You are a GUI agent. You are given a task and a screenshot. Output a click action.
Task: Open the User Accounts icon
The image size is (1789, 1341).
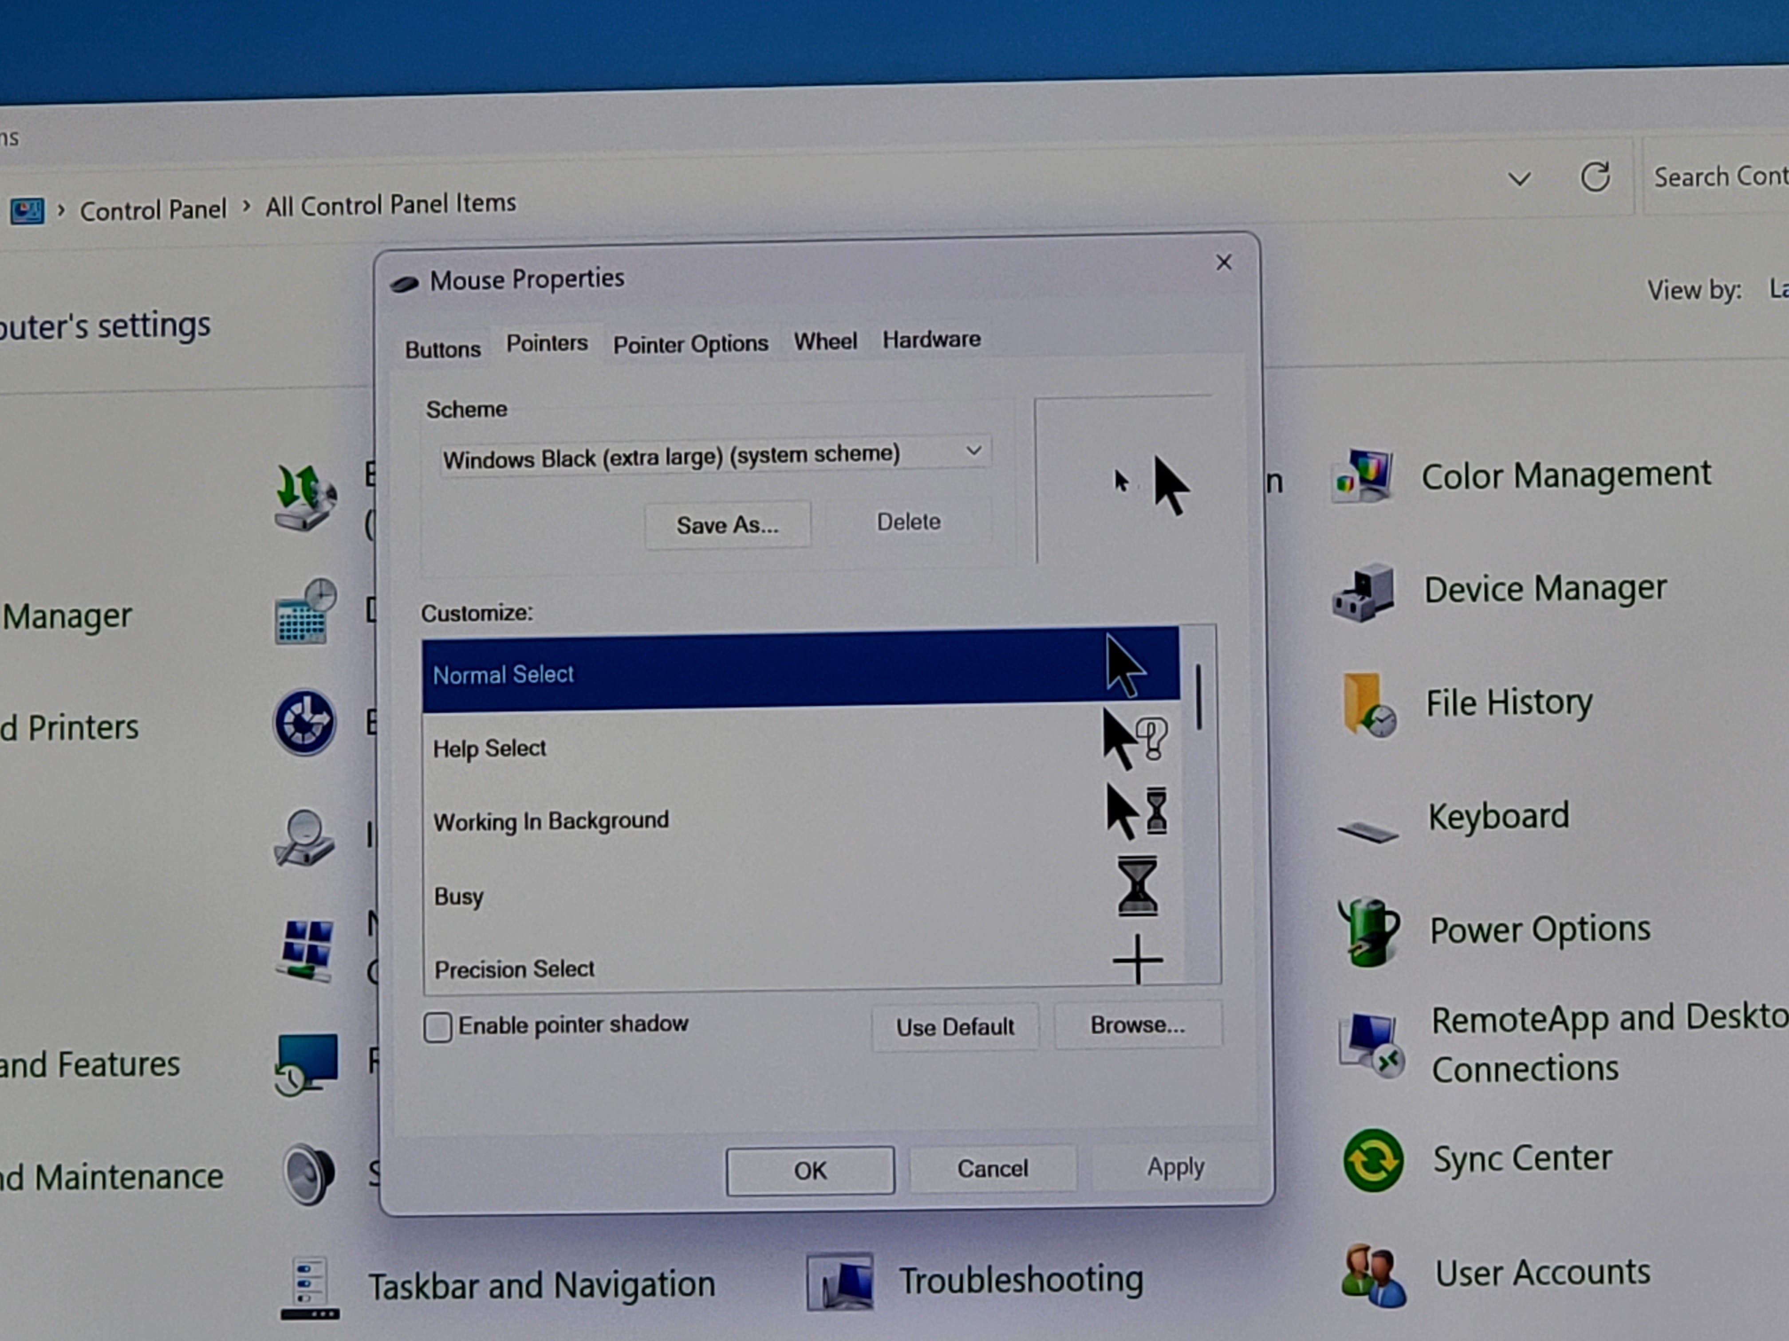(x=1372, y=1275)
